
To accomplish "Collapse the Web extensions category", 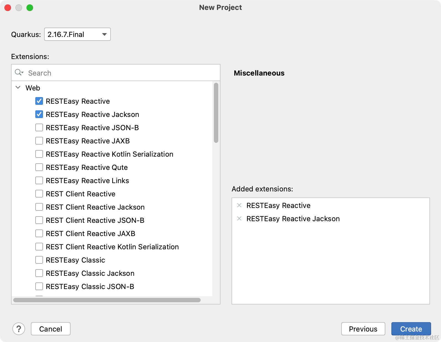I will (18, 88).
